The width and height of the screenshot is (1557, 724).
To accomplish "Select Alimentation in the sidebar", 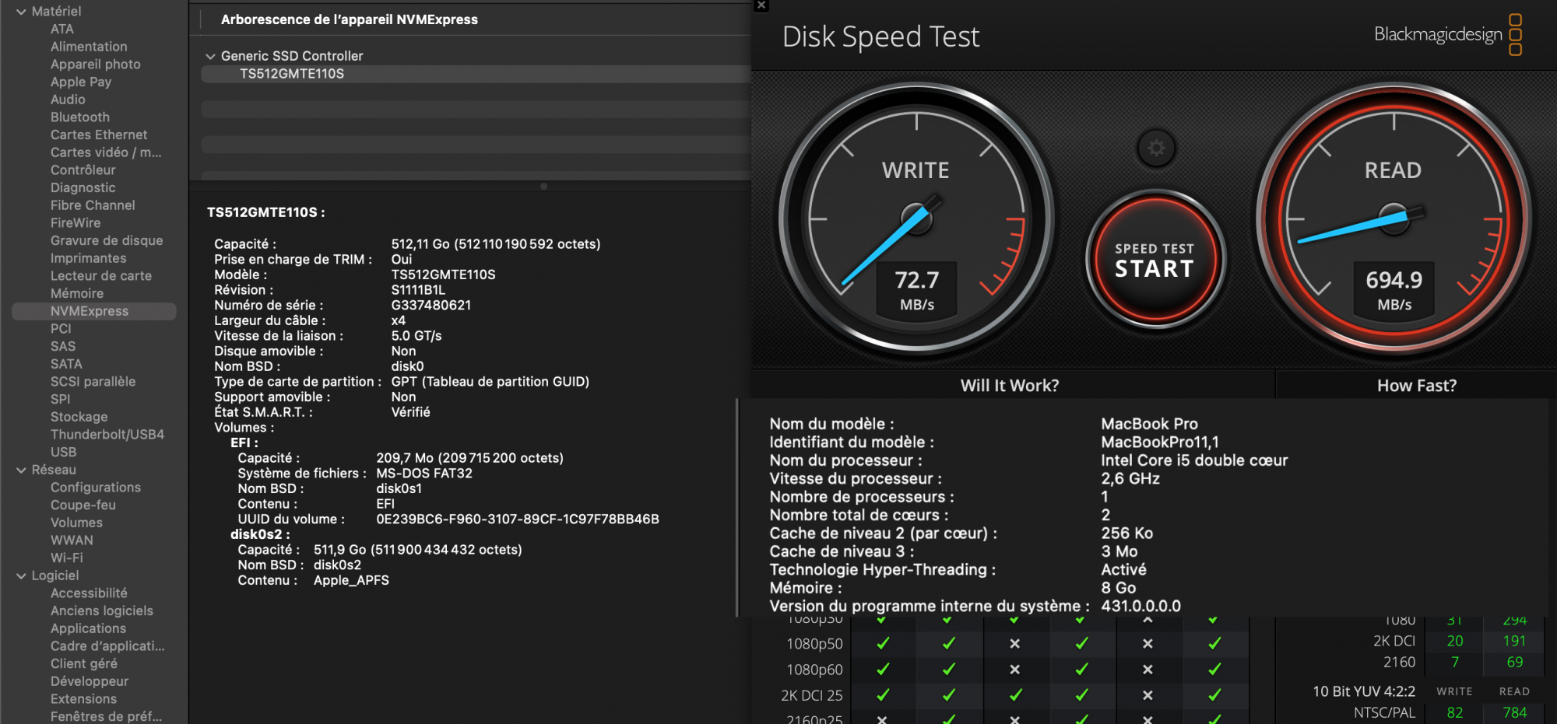I will [89, 47].
